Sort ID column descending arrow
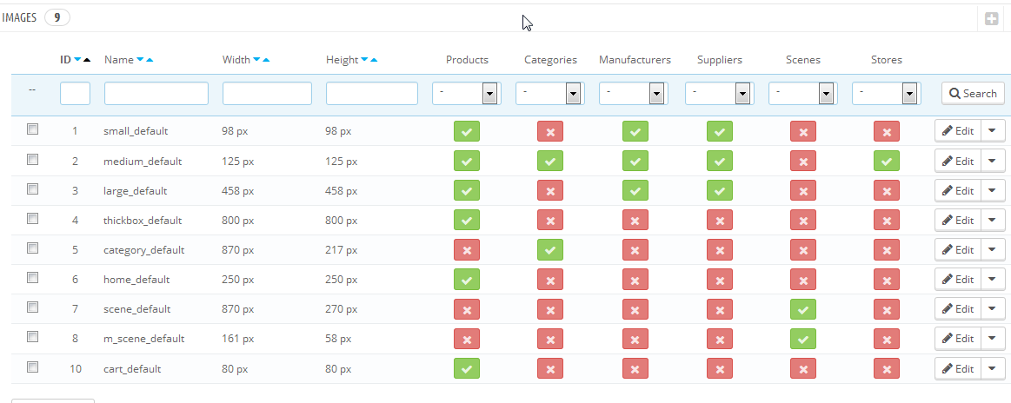1011x403 pixels. point(77,60)
